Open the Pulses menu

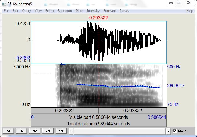pos(124,11)
